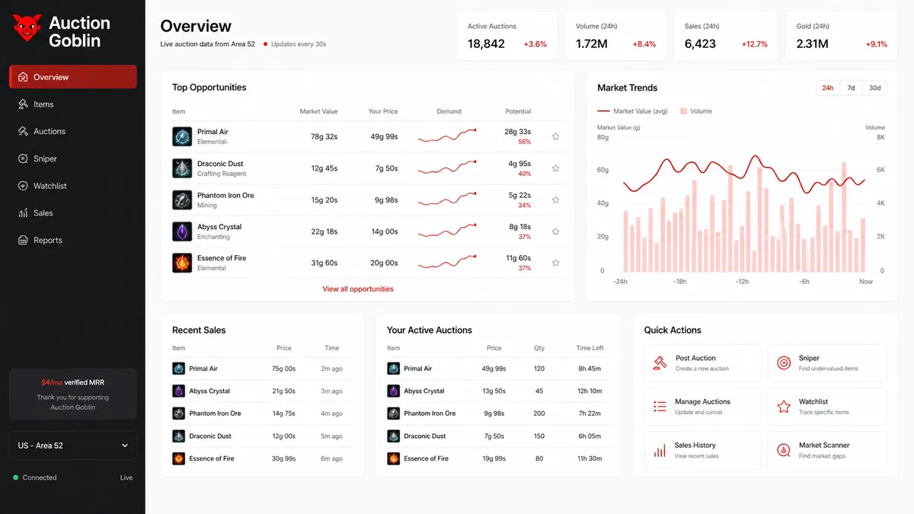Viewport: 914px width, 514px height.
Task: Click Primal Air icon in Your Active Auctions
Action: click(x=393, y=369)
